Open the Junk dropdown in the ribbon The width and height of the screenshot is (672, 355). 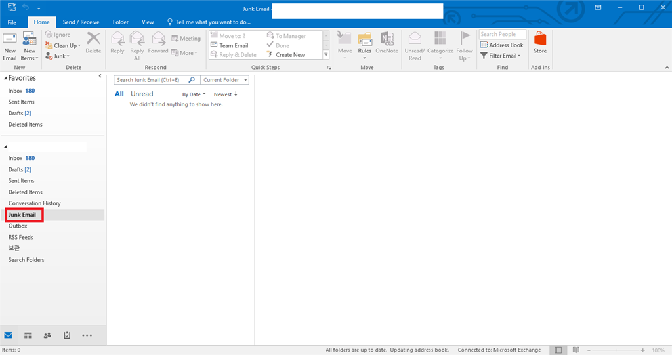58,56
